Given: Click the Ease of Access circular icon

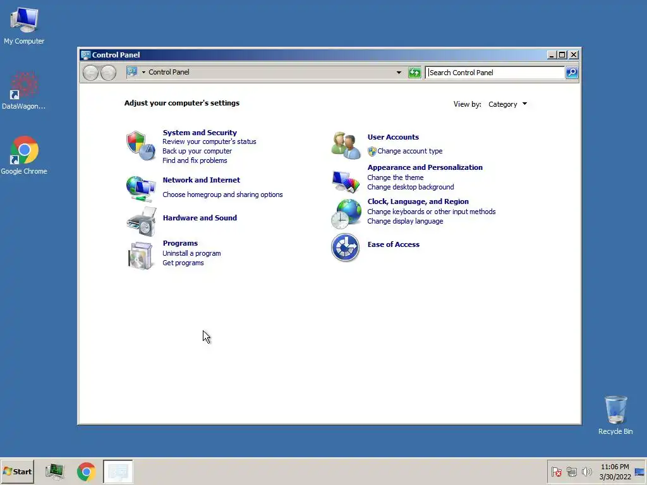Looking at the screenshot, I should (x=346, y=248).
